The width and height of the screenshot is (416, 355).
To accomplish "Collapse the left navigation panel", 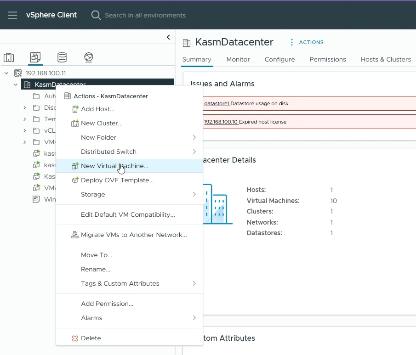I will click(x=168, y=37).
